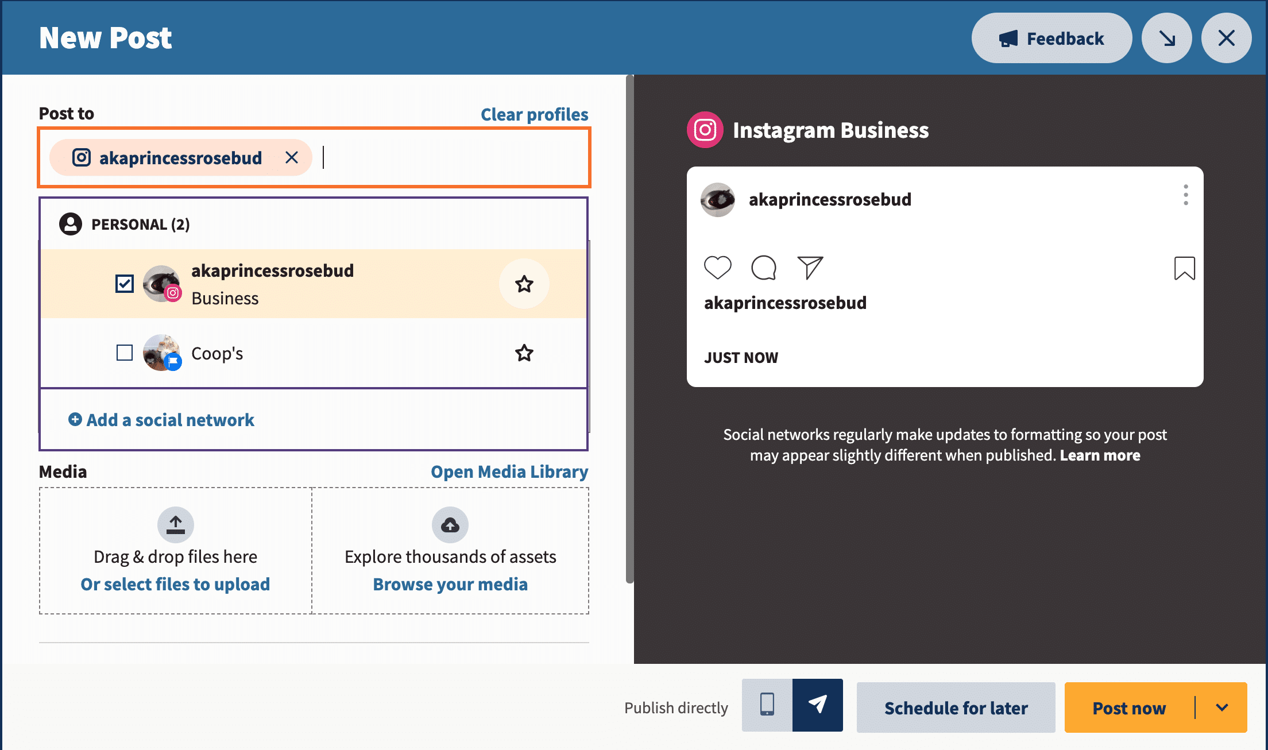Click the JUST NOW timestamp text
This screenshot has height=750, width=1268.
point(741,358)
